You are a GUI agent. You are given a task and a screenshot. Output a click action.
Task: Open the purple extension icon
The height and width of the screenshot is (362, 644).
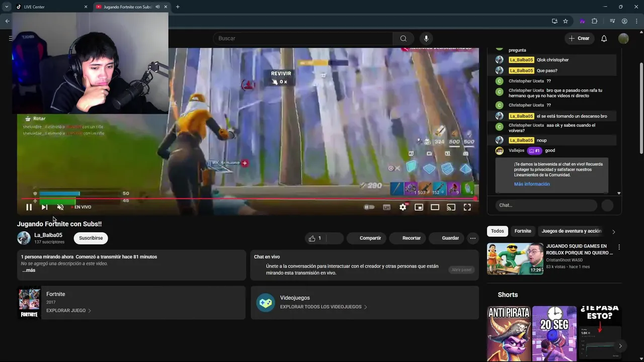pos(582,21)
